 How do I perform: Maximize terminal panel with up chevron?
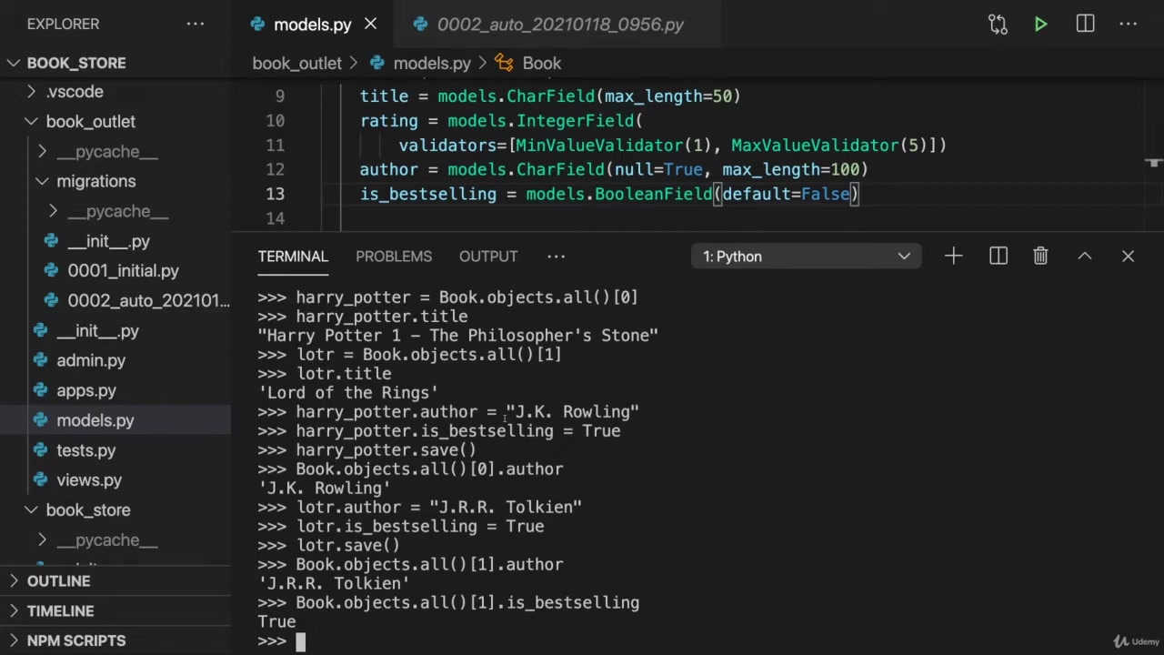[x=1084, y=257]
